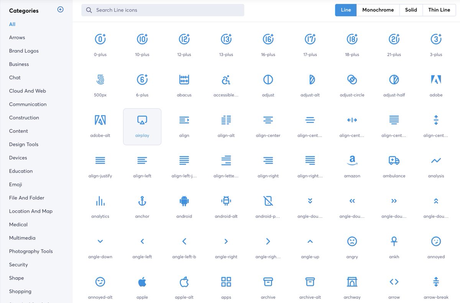
Task: Filter by File And Folder category
Action: click(27, 198)
